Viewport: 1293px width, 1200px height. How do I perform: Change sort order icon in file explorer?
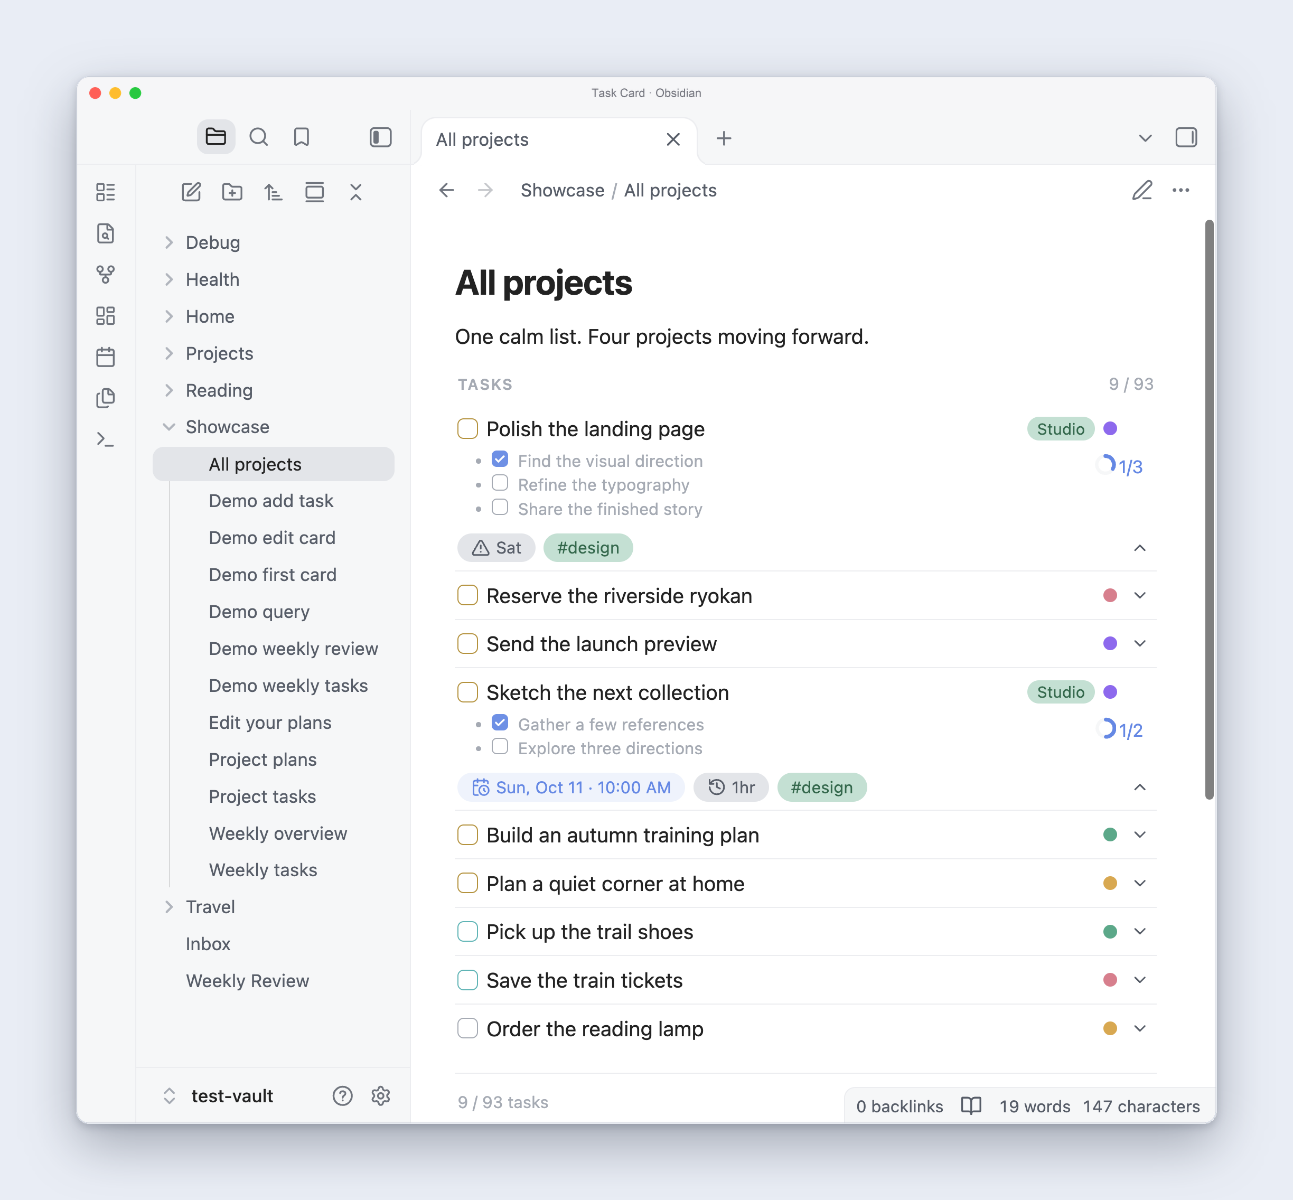click(274, 192)
